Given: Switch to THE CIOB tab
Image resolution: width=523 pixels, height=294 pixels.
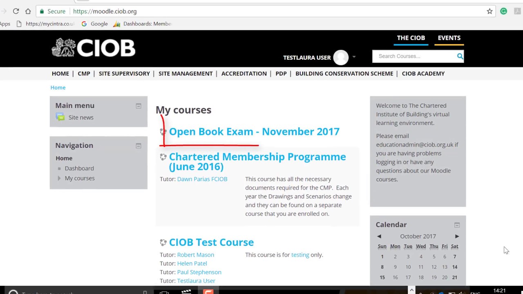Looking at the screenshot, I should (x=411, y=38).
